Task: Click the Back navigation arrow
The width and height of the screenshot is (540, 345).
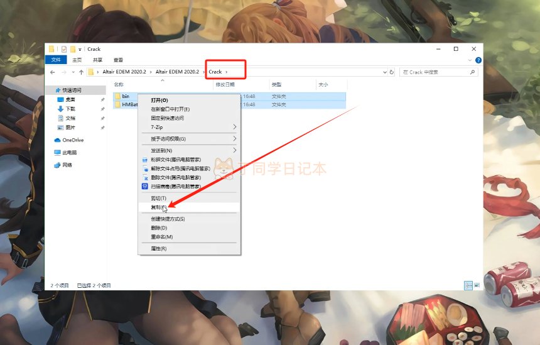Action: (x=52, y=72)
